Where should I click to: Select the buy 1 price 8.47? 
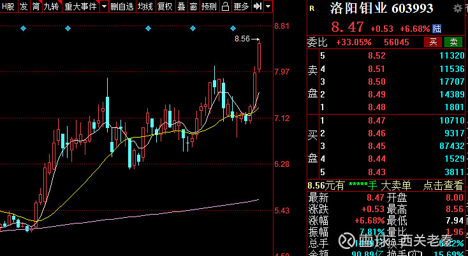pyautogui.click(x=377, y=120)
